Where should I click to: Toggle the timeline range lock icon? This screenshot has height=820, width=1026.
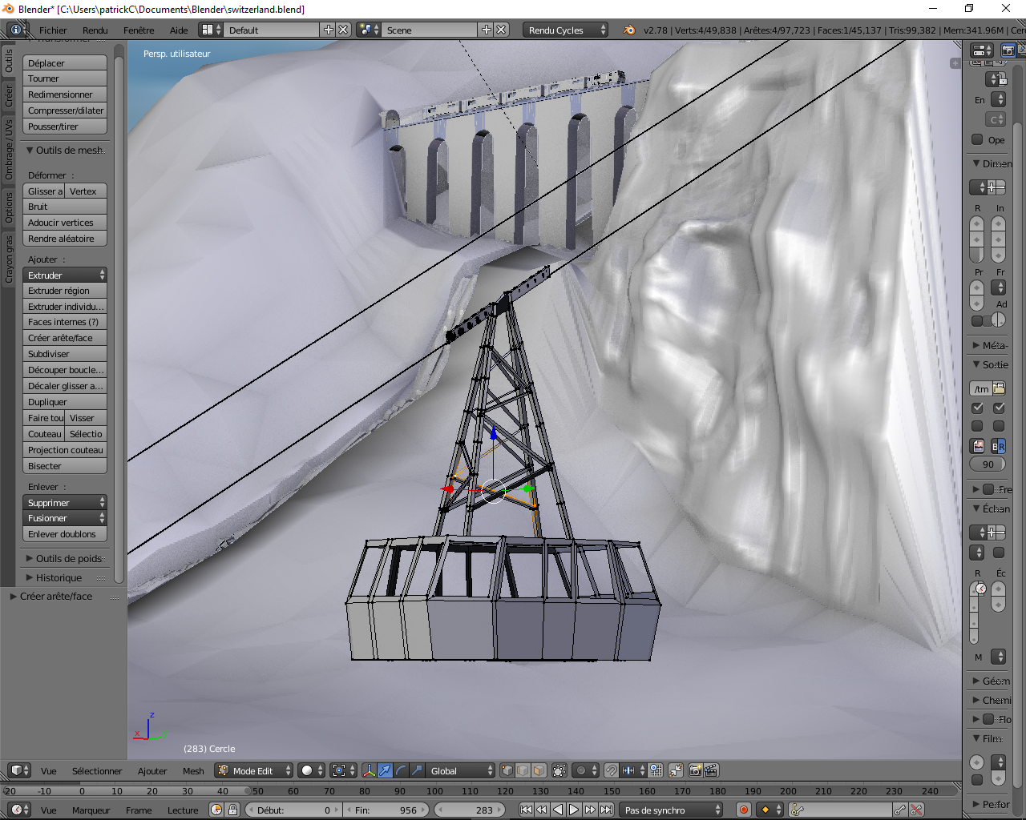pos(232,810)
